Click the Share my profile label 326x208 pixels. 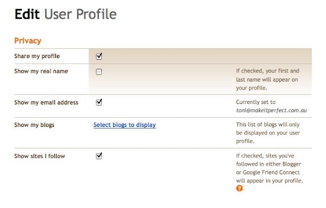tap(37, 56)
